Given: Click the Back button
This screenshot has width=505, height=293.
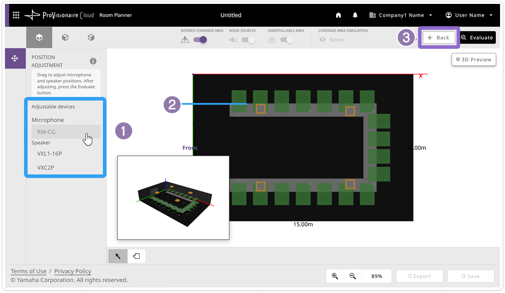Looking at the screenshot, I should pyautogui.click(x=439, y=38).
